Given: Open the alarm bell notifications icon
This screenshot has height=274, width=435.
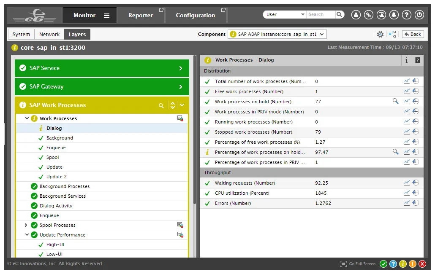Looking at the screenshot, I should (x=394, y=15).
